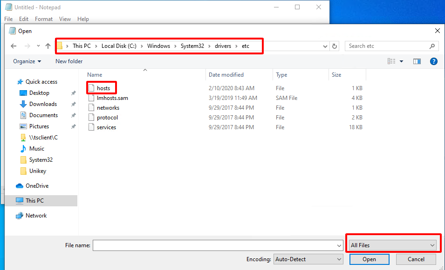The height and width of the screenshot is (270, 445).
Task: Select the services file icon
Action: click(91, 127)
